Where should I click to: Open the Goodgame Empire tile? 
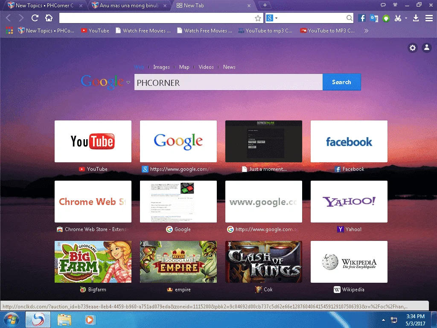tap(178, 262)
